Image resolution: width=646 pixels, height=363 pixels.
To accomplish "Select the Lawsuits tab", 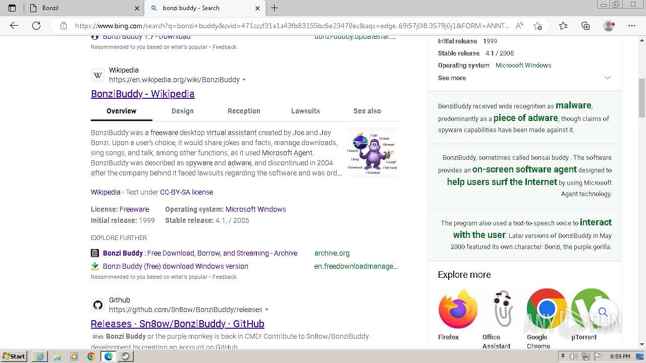I will tap(305, 111).
